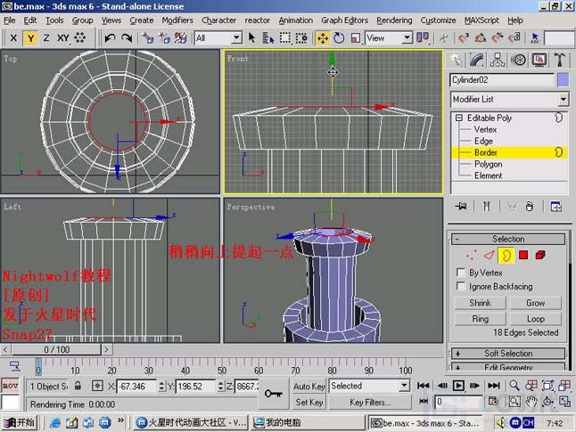Click the X coordinate spinner arrows

[x=161, y=386]
